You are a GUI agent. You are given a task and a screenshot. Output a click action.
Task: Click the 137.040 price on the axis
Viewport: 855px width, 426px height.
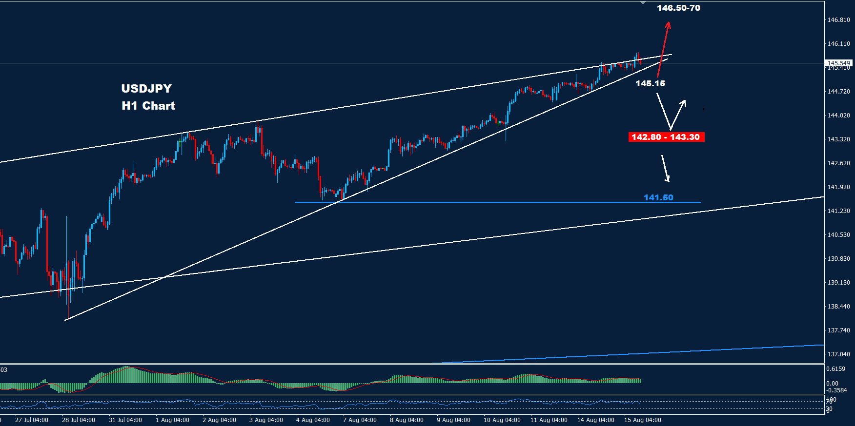[x=838, y=354]
